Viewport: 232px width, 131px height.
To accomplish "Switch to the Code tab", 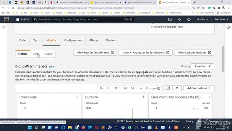I will [22, 40].
